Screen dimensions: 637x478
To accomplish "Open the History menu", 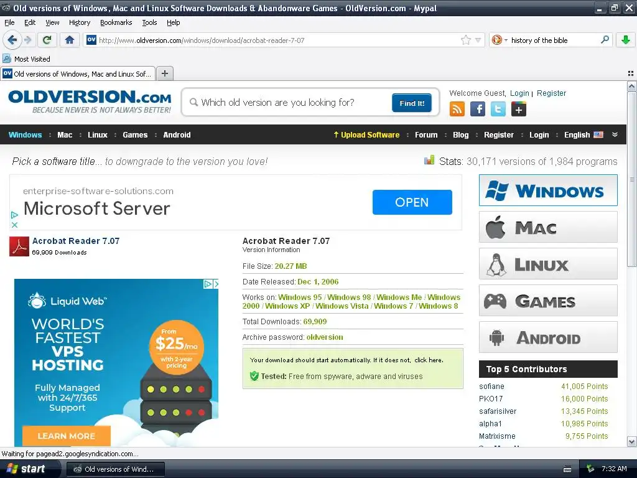I will click(80, 22).
